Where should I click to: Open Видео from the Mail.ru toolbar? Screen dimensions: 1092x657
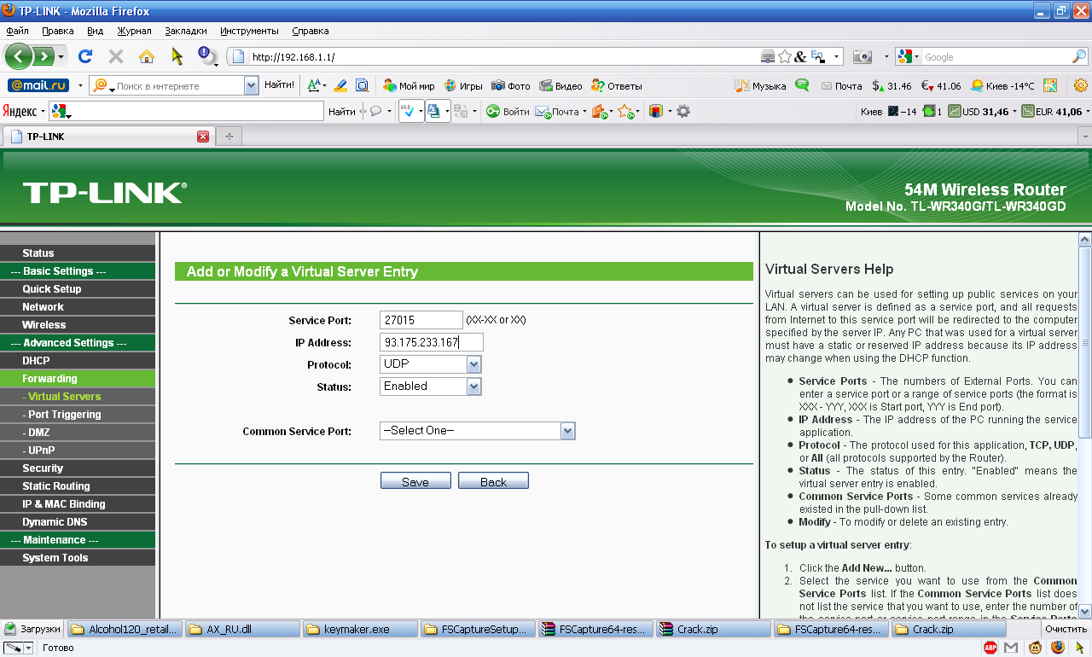click(561, 86)
